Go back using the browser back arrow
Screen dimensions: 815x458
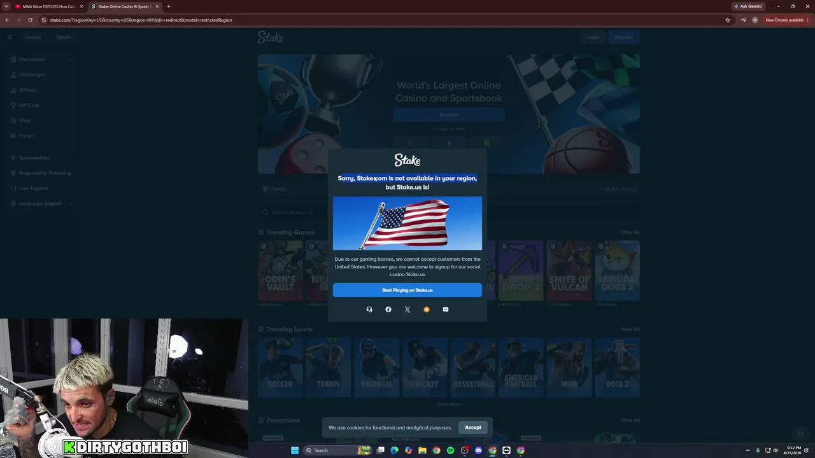7,20
